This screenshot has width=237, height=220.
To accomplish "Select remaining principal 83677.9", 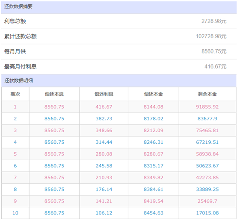I will (207, 119).
